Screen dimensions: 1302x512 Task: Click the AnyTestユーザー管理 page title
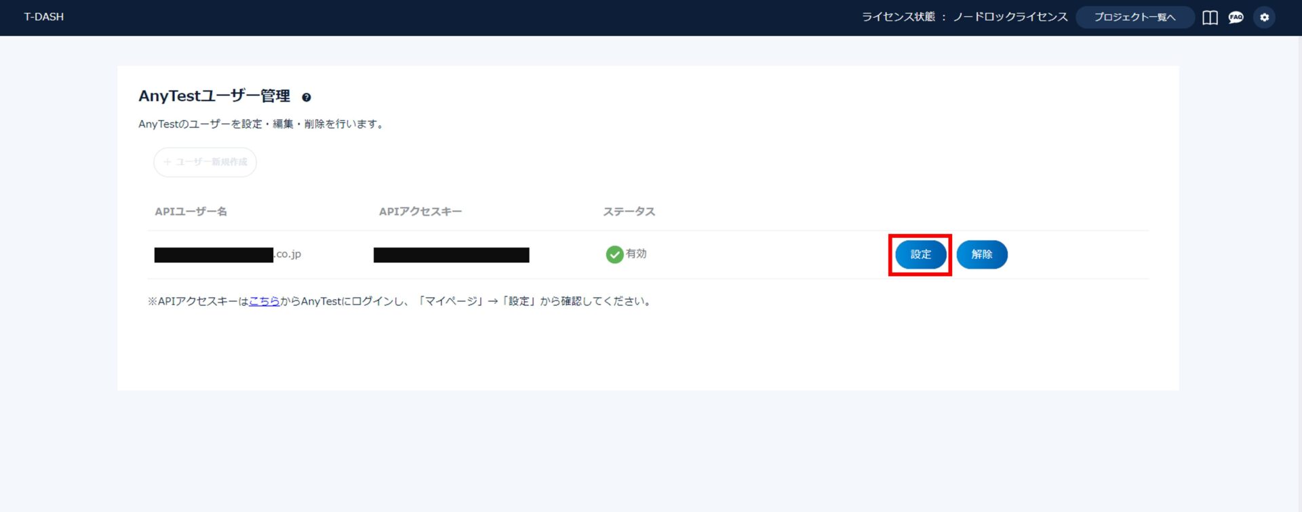tap(214, 96)
